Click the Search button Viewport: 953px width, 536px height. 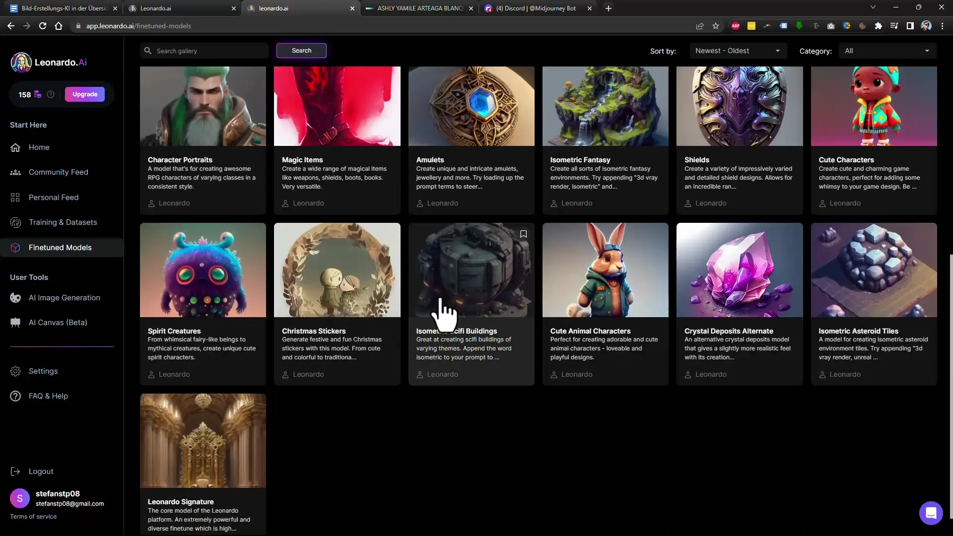pyautogui.click(x=301, y=51)
